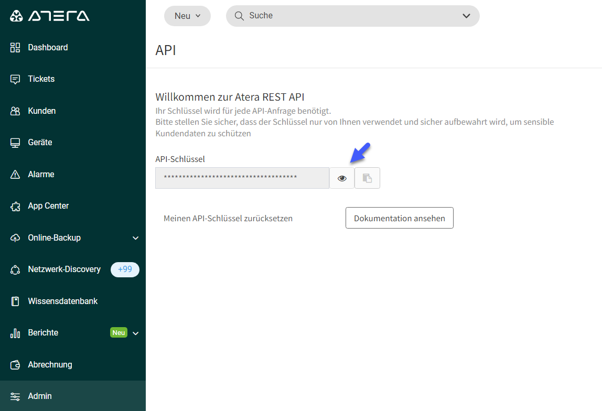Click the green Neu badge at Berichte

point(119,333)
